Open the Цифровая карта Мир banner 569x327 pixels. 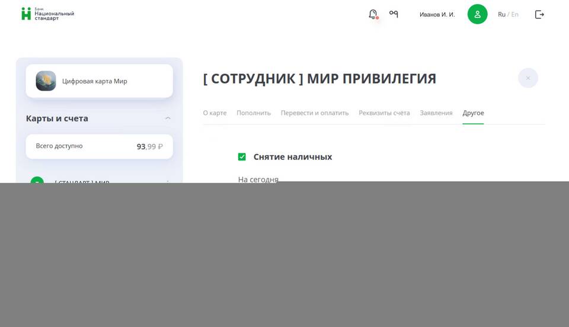[x=100, y=81]
